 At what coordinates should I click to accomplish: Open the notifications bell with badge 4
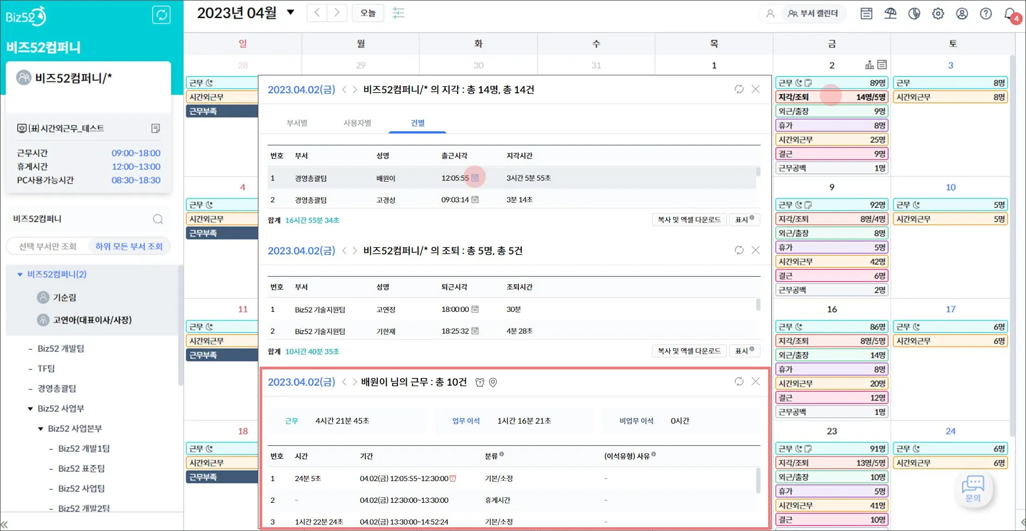point(1011,14)
